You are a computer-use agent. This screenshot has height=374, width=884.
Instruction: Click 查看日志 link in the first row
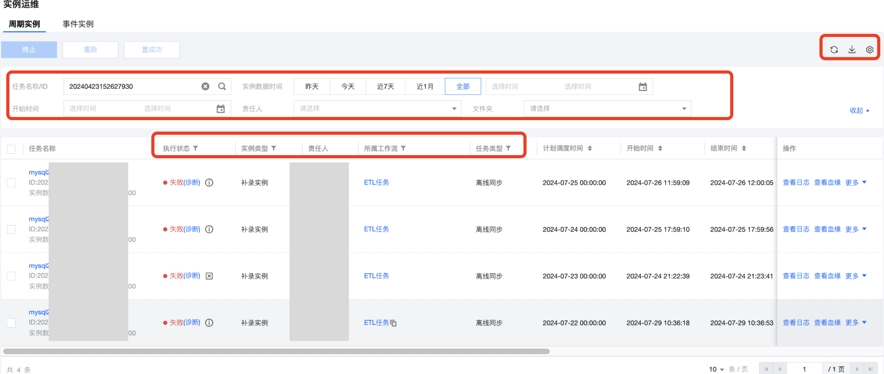coord(796,183)
